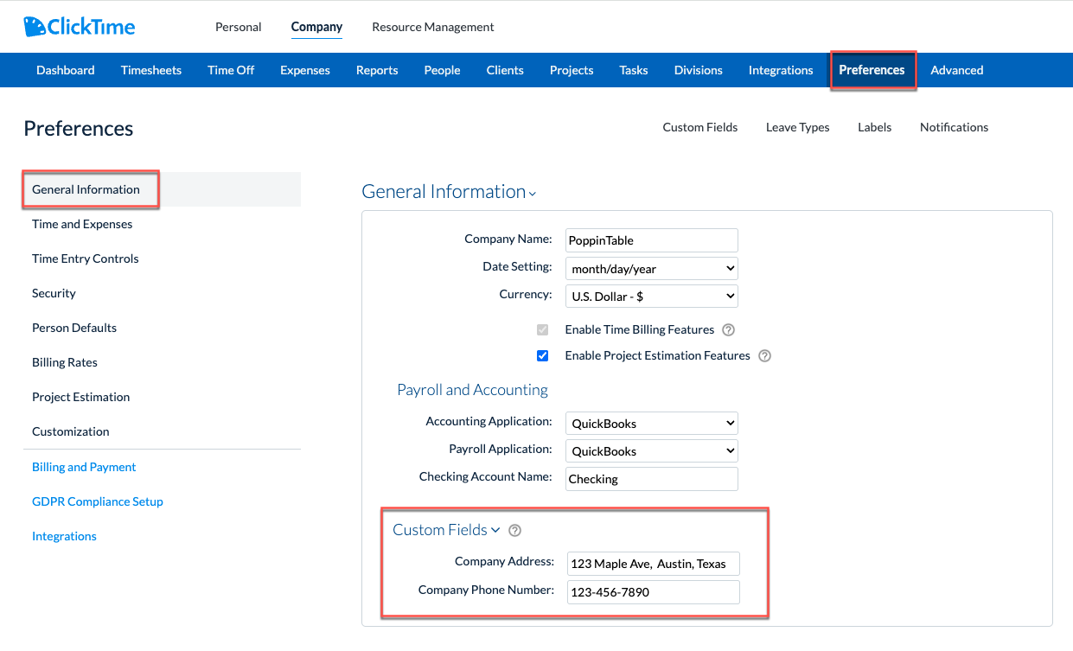Open Time Off in the nav bar
1073x651 pixels.
231,70
